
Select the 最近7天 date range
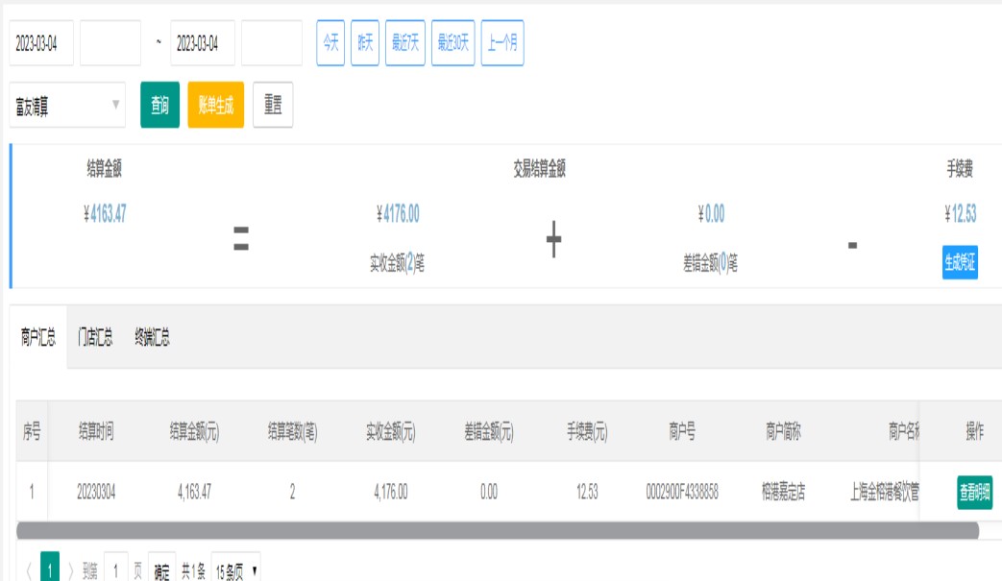pyautogui.click(x=404, y=43)
